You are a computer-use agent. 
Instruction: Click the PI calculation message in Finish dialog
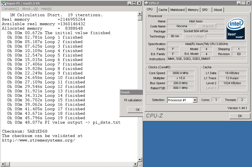(x=133, y=100)
